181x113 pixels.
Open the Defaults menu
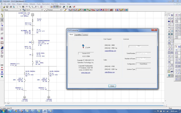coord(32,4)
